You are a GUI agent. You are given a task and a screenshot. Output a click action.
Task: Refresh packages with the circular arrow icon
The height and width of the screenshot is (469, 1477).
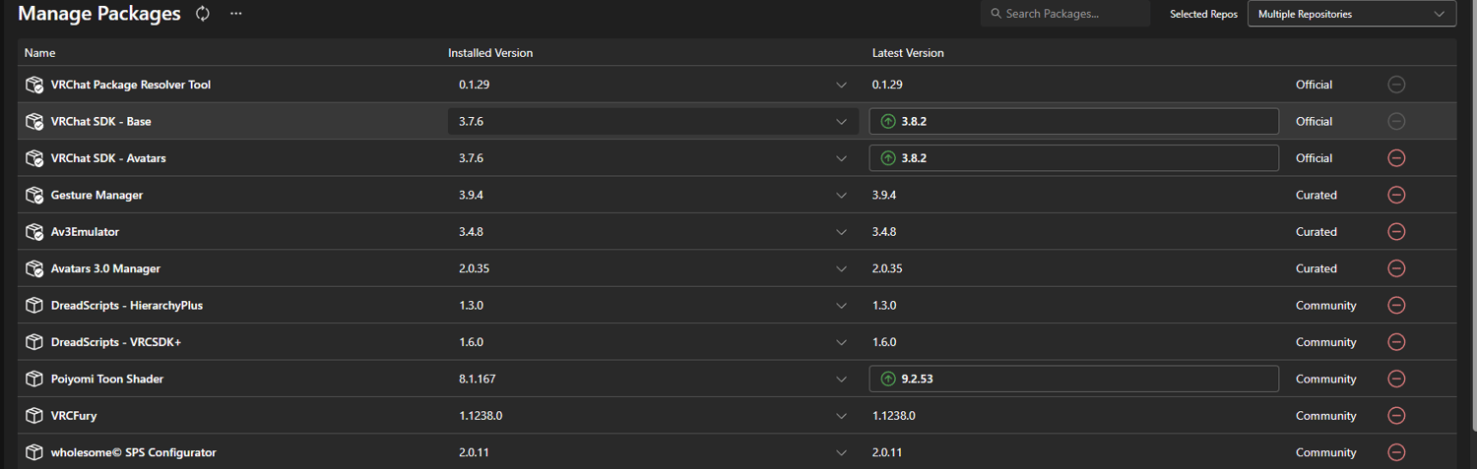pyautogui.click(x=203, y=14)
